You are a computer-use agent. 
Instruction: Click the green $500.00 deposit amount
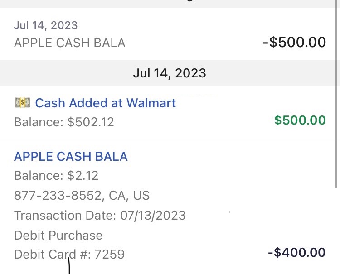tap(300, 120)
